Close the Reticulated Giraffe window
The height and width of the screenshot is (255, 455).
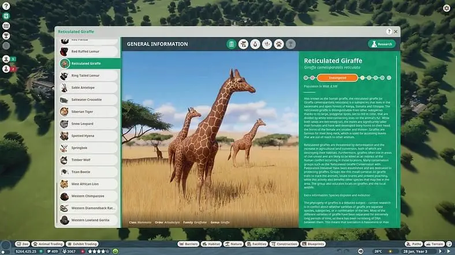[396, 32]
